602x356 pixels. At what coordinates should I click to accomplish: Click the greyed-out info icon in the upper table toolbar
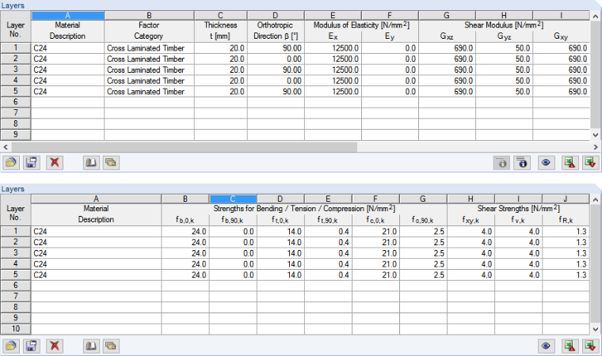pyautogui.click(x=501, y=163)
